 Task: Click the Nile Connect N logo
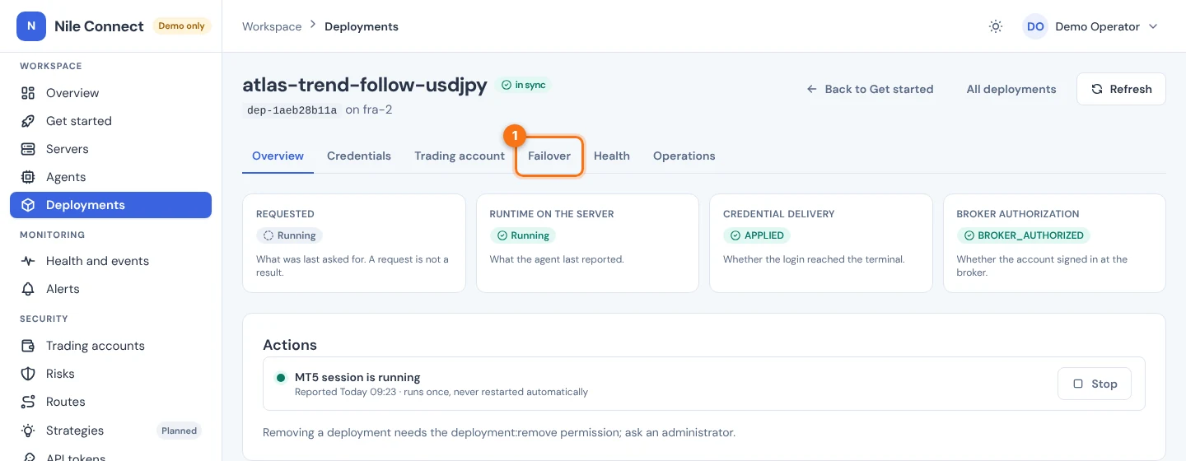pyautogui.click(x=31, y=26)
